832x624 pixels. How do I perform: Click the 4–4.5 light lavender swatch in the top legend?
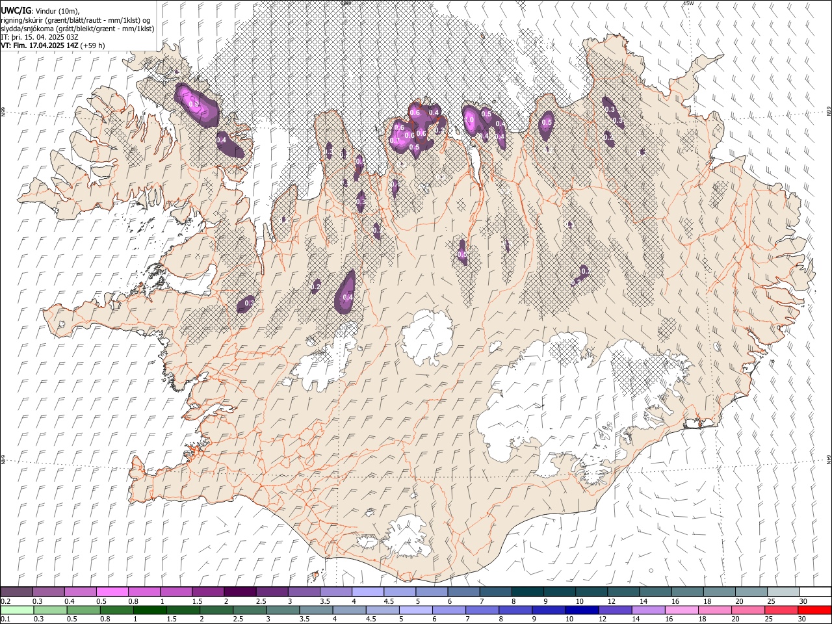click(367, 591)
